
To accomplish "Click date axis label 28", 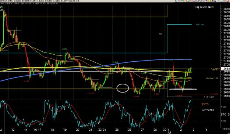I will coord(155,130).
